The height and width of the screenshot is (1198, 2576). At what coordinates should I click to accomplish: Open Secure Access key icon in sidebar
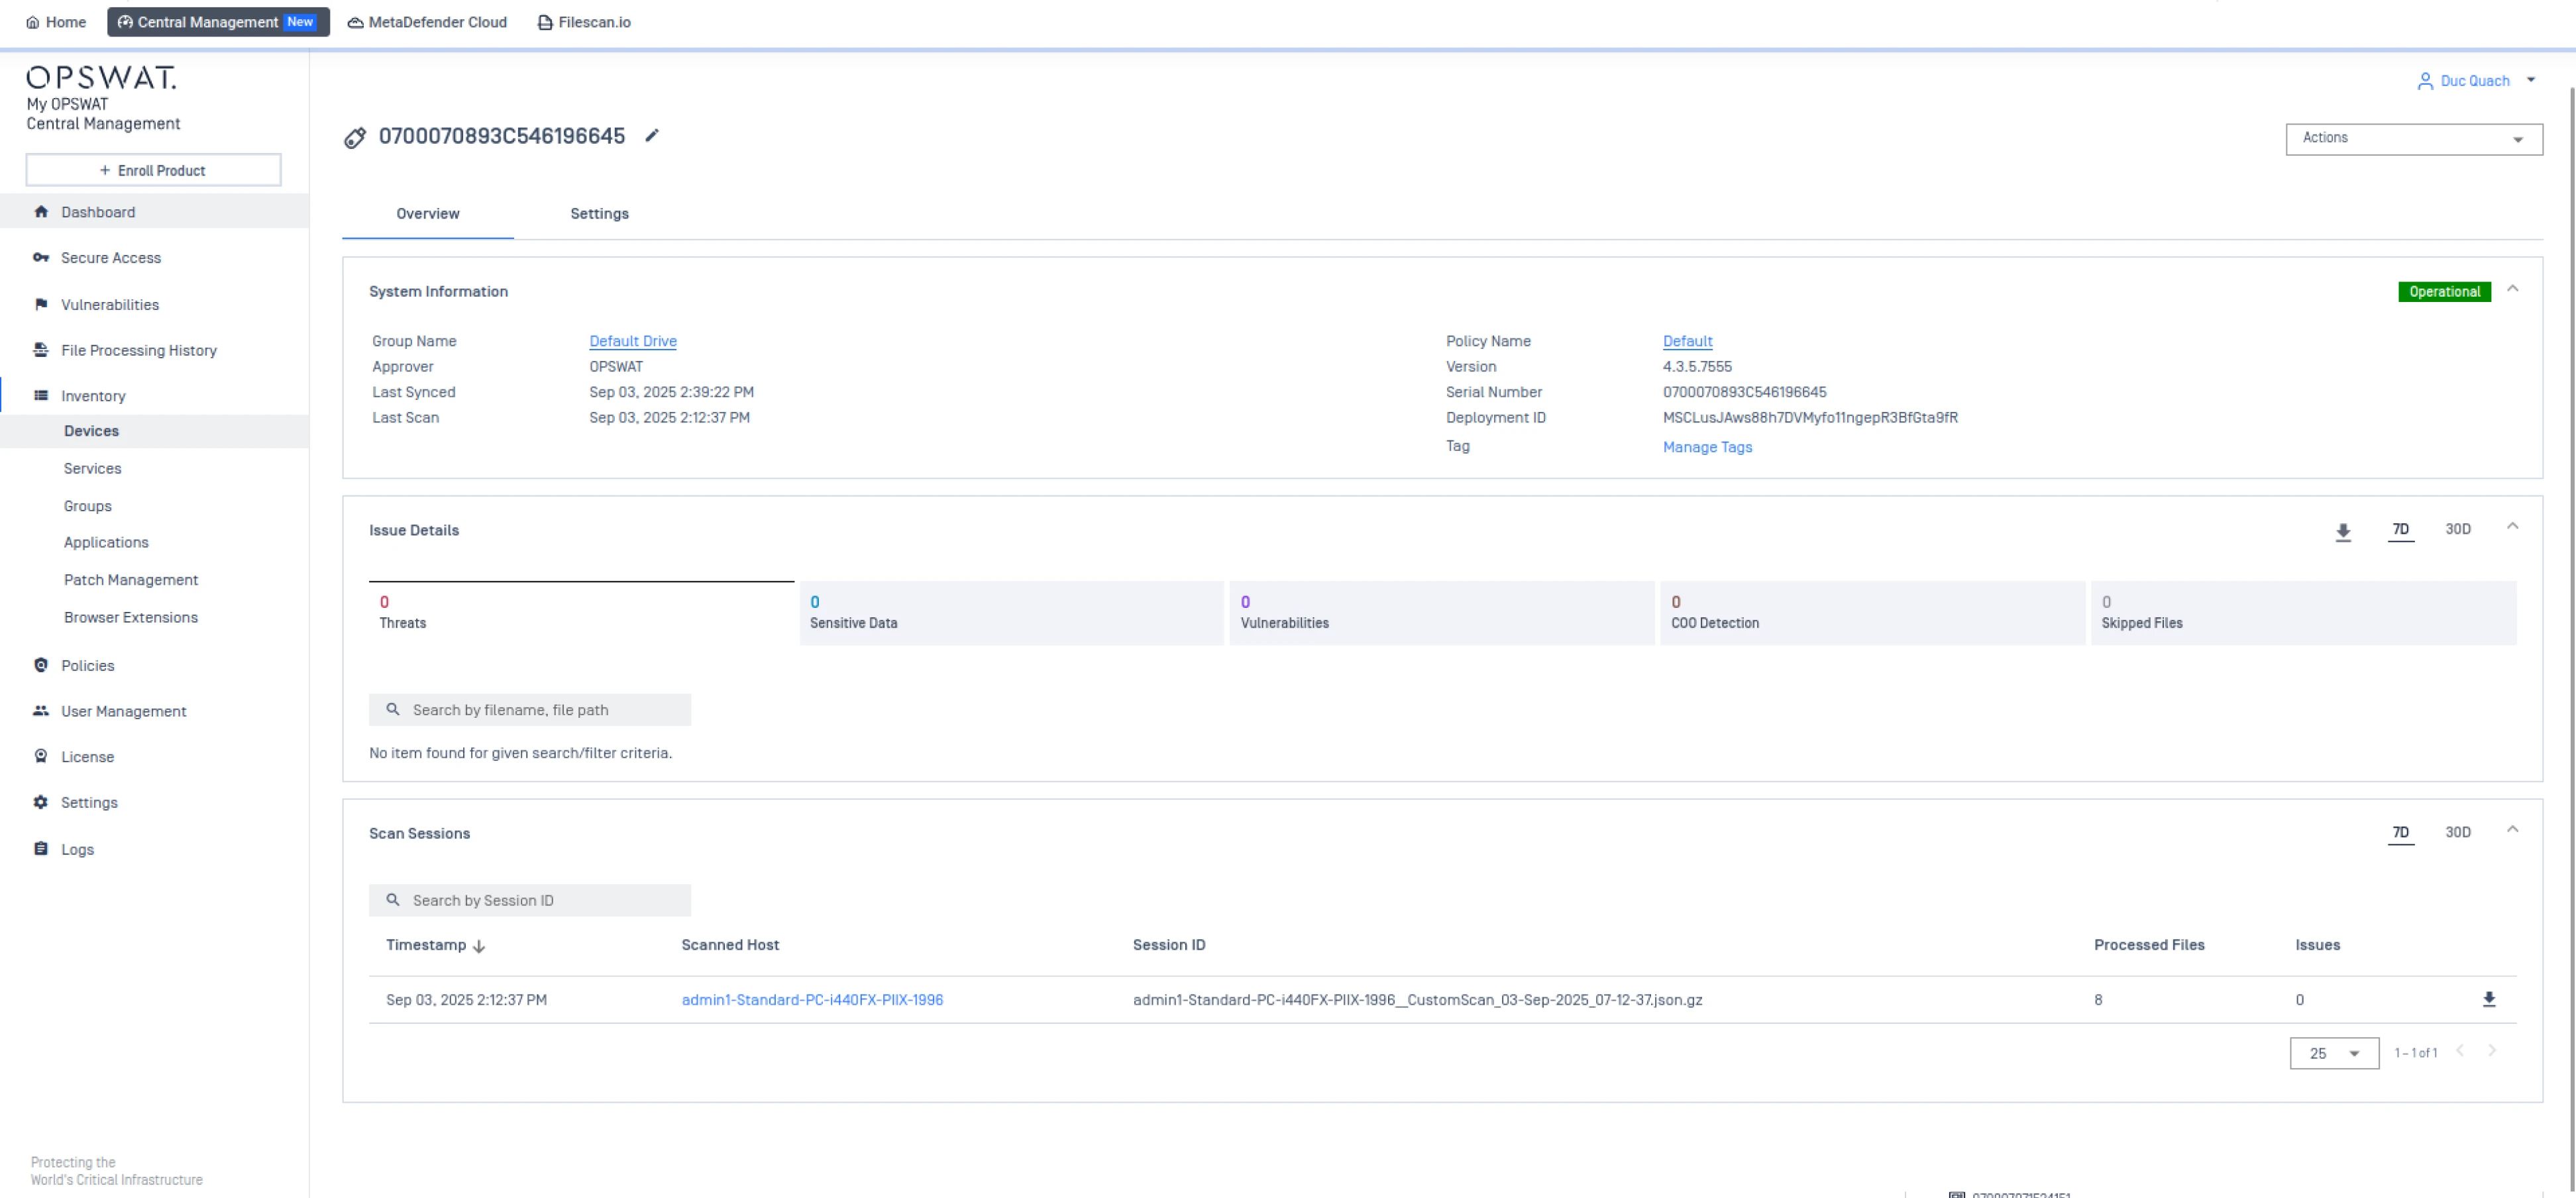click(x=41, y=258)
